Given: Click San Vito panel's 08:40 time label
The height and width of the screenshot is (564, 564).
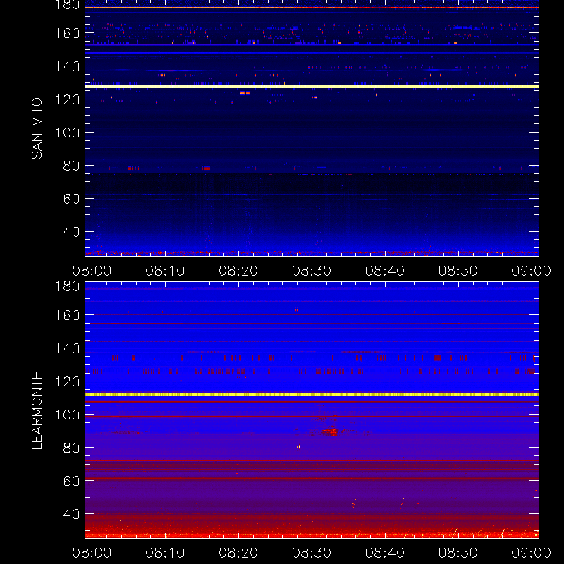Looking at the screenshot, I should tap(385, 271).
